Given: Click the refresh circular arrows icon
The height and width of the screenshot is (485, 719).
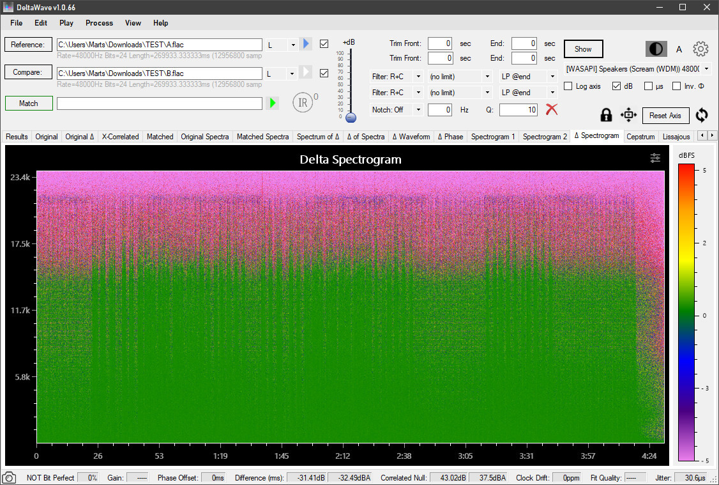Looking at the screenshot, I should pyautogui.click(x=702, y=115).
